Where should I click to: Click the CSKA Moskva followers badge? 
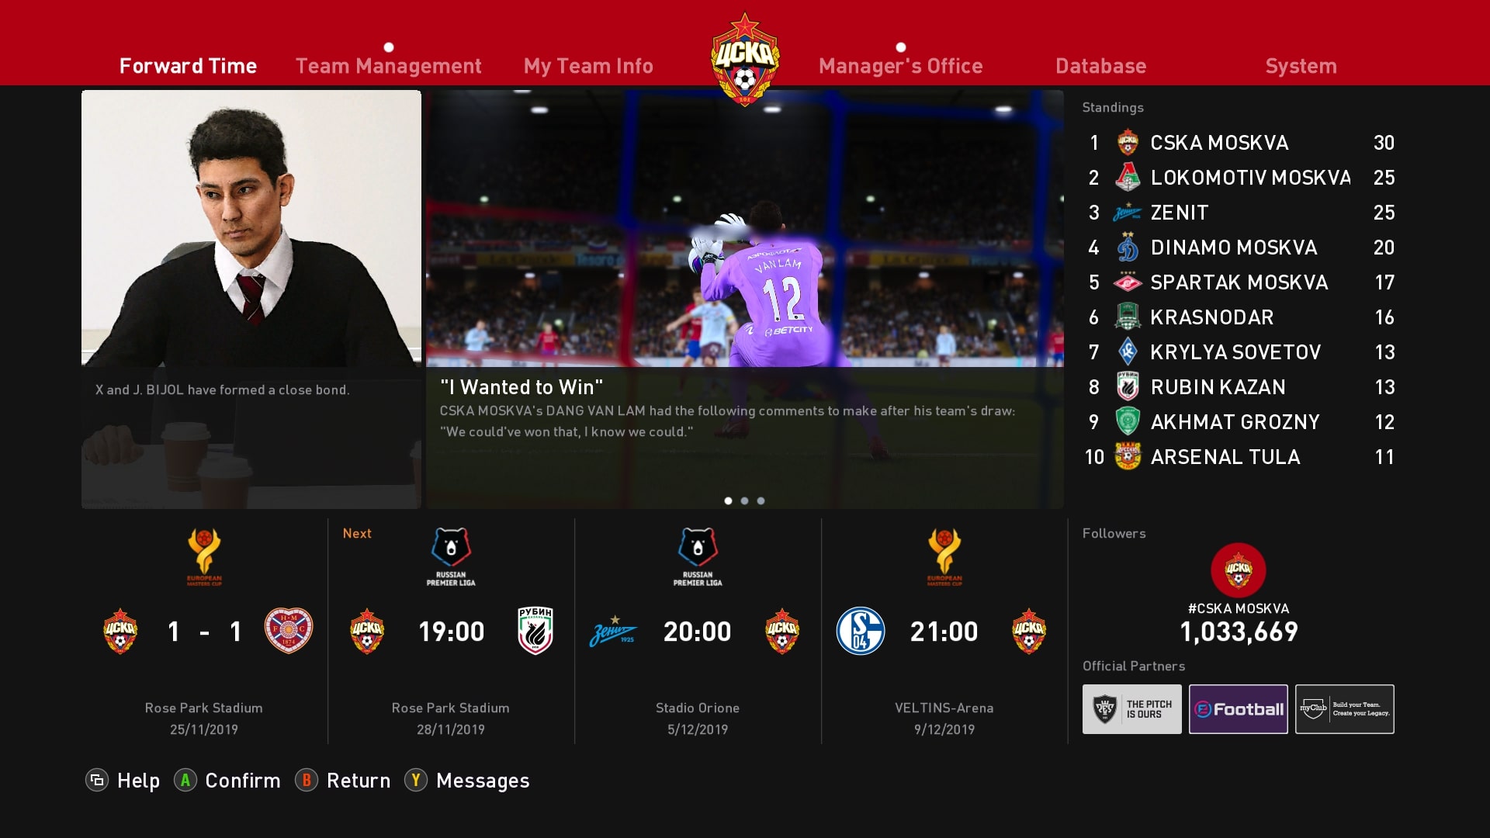[1239, 570]
